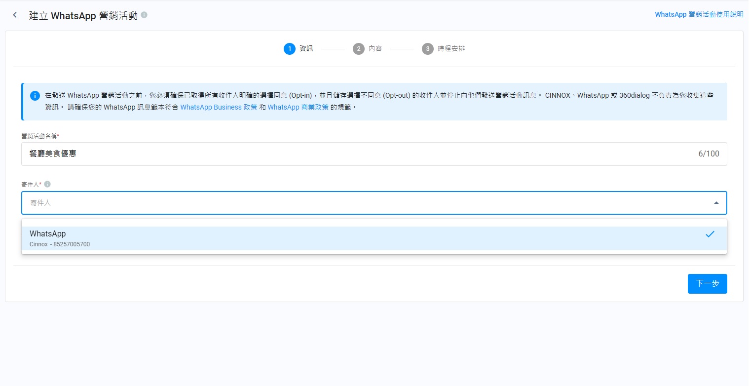Open the WhatsApp Business 政策 link

219,107
